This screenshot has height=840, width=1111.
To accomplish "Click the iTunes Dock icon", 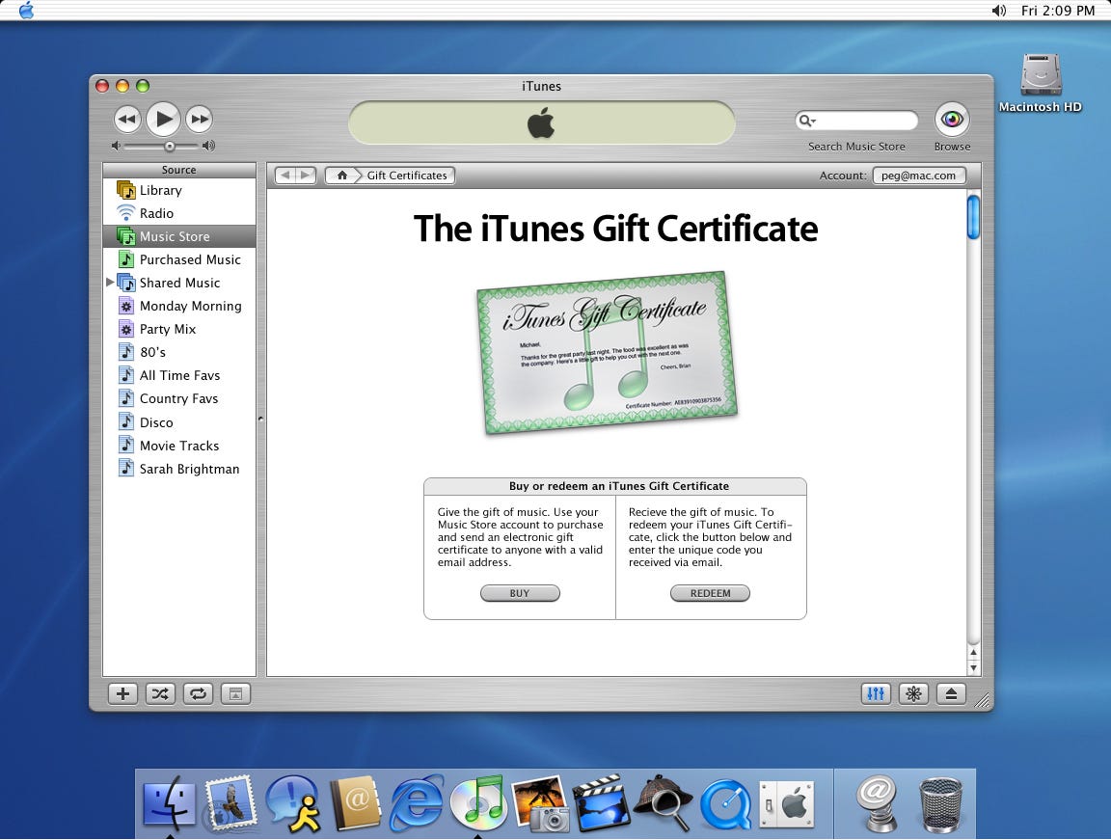I will [477, 802].
